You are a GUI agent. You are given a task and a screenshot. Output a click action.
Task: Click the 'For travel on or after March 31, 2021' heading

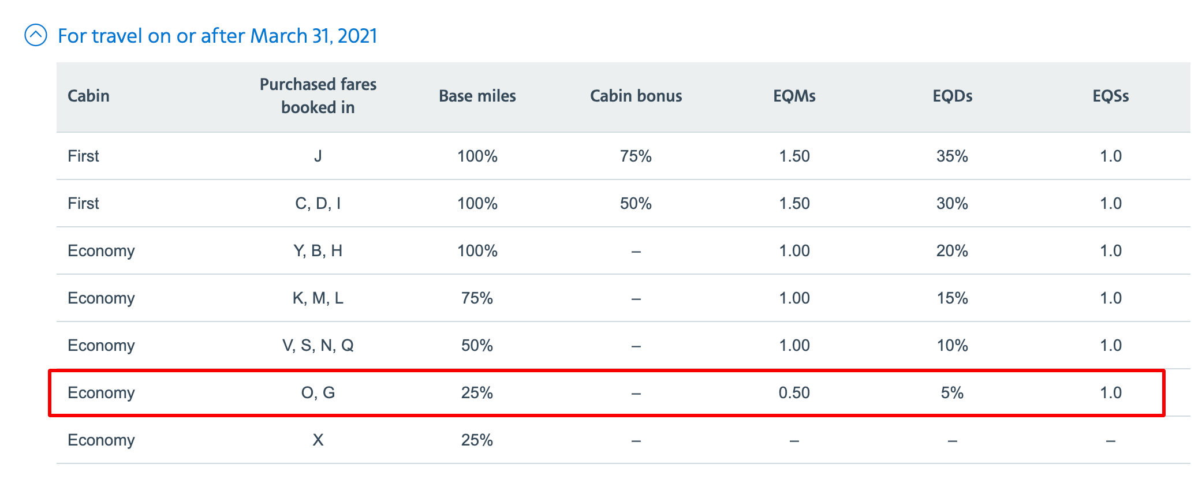tap(217, 36)
